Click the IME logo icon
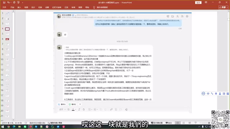Screen dimensions: 230x129 point(203,94)
